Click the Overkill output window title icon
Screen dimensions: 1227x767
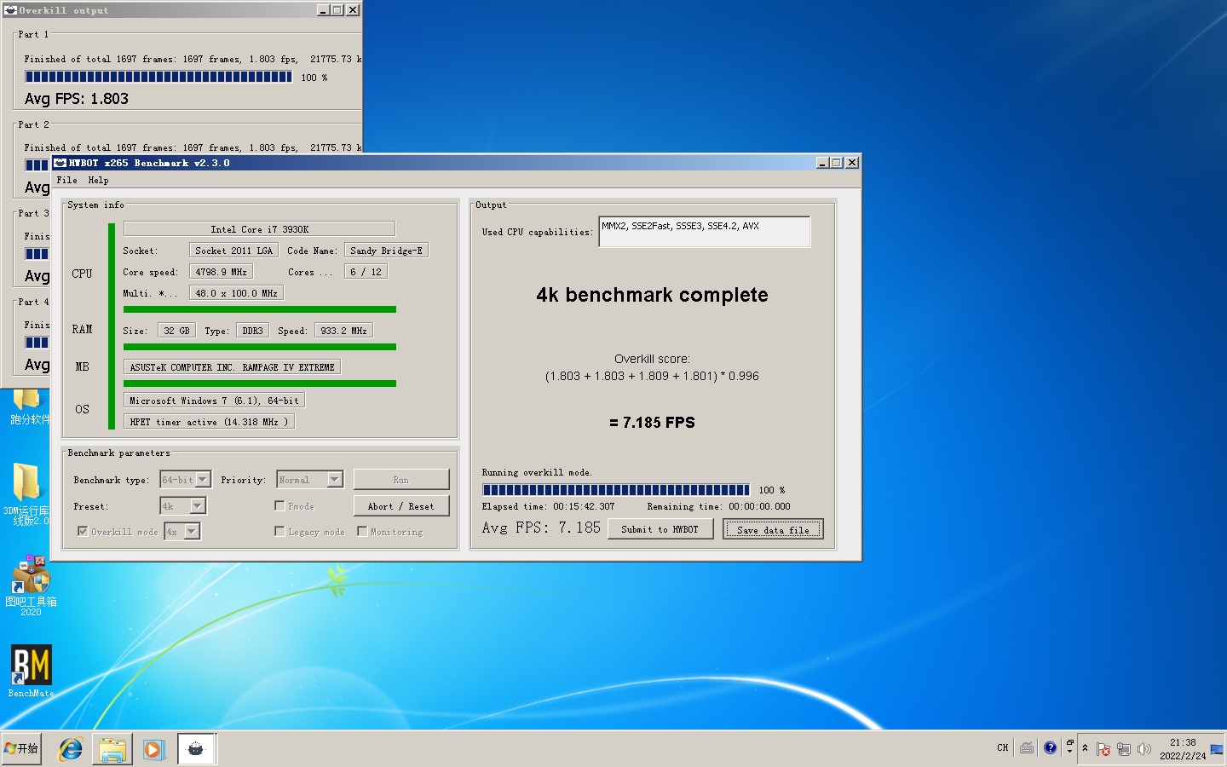11,10
